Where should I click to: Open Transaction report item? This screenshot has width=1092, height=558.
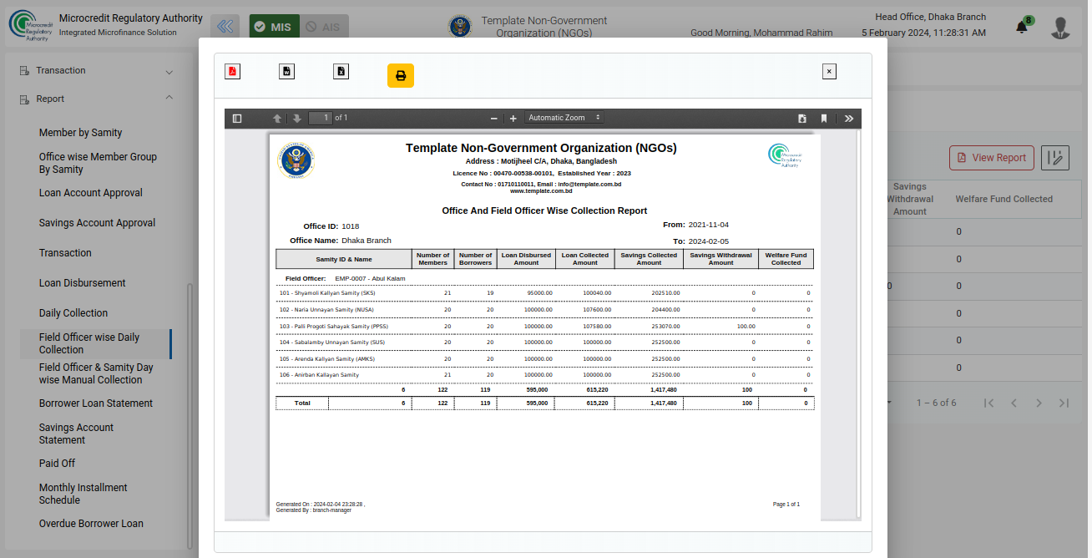tap(65, 253)
